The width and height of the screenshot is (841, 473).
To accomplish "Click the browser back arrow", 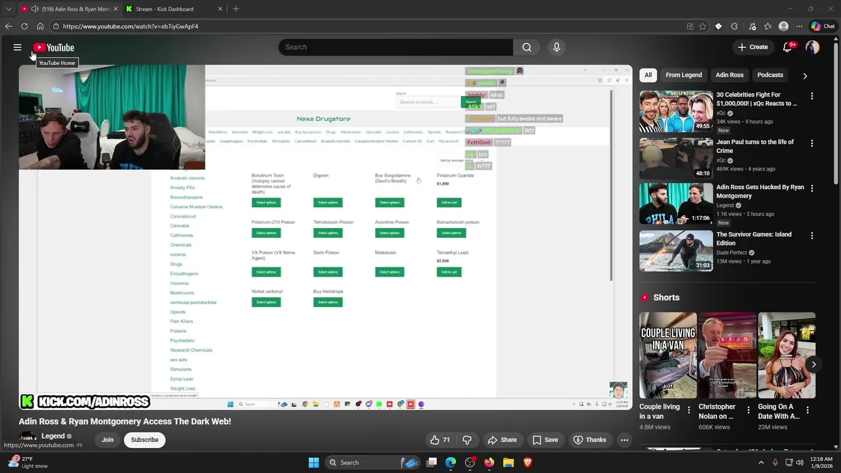I will [9, 26].
